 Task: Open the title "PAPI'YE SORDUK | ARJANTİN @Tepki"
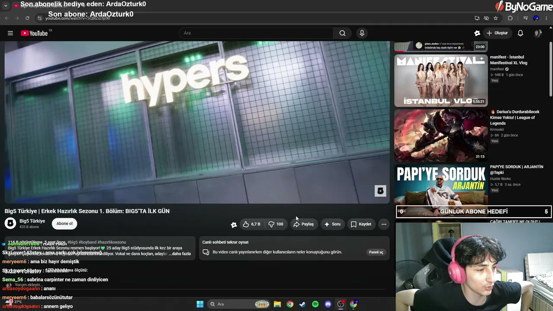point(516,170)
